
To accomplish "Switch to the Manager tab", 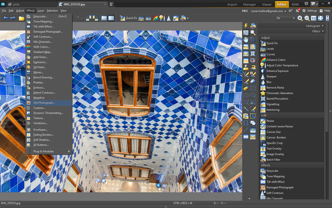I will click(x=250, y=4).
